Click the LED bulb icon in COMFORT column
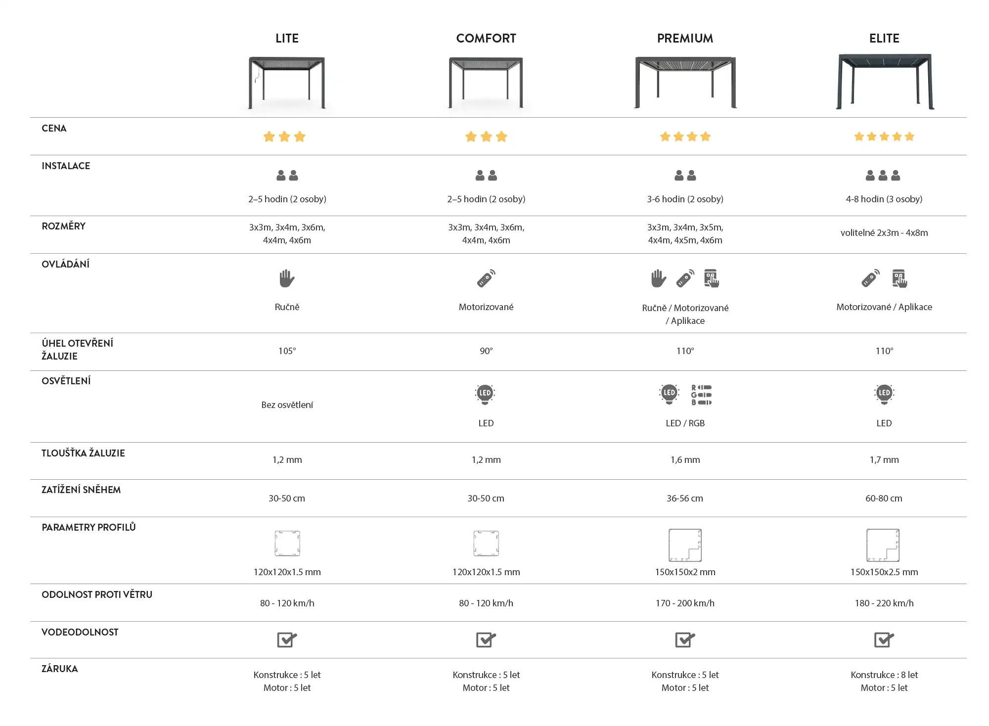Image resolution: width=989 pixels, height=726 pixels. pyautogui.click(x=485, y=395)
